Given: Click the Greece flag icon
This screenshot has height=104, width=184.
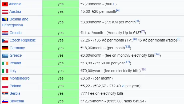Looking at the screenshot, I should (5, 56).
